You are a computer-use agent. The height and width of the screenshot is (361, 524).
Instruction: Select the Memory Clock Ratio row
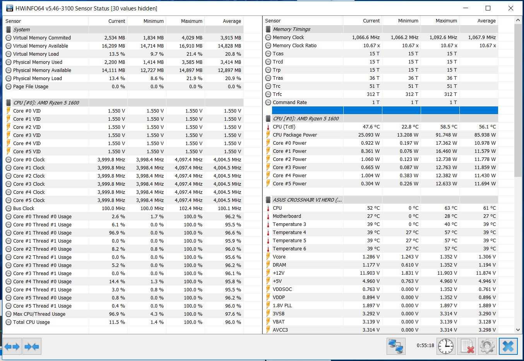[x=380, y=45]
